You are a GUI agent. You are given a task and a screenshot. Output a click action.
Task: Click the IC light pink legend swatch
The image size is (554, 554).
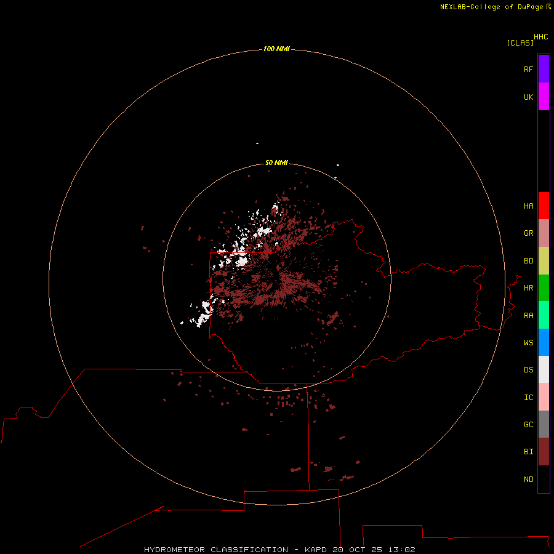click(544, 397)
